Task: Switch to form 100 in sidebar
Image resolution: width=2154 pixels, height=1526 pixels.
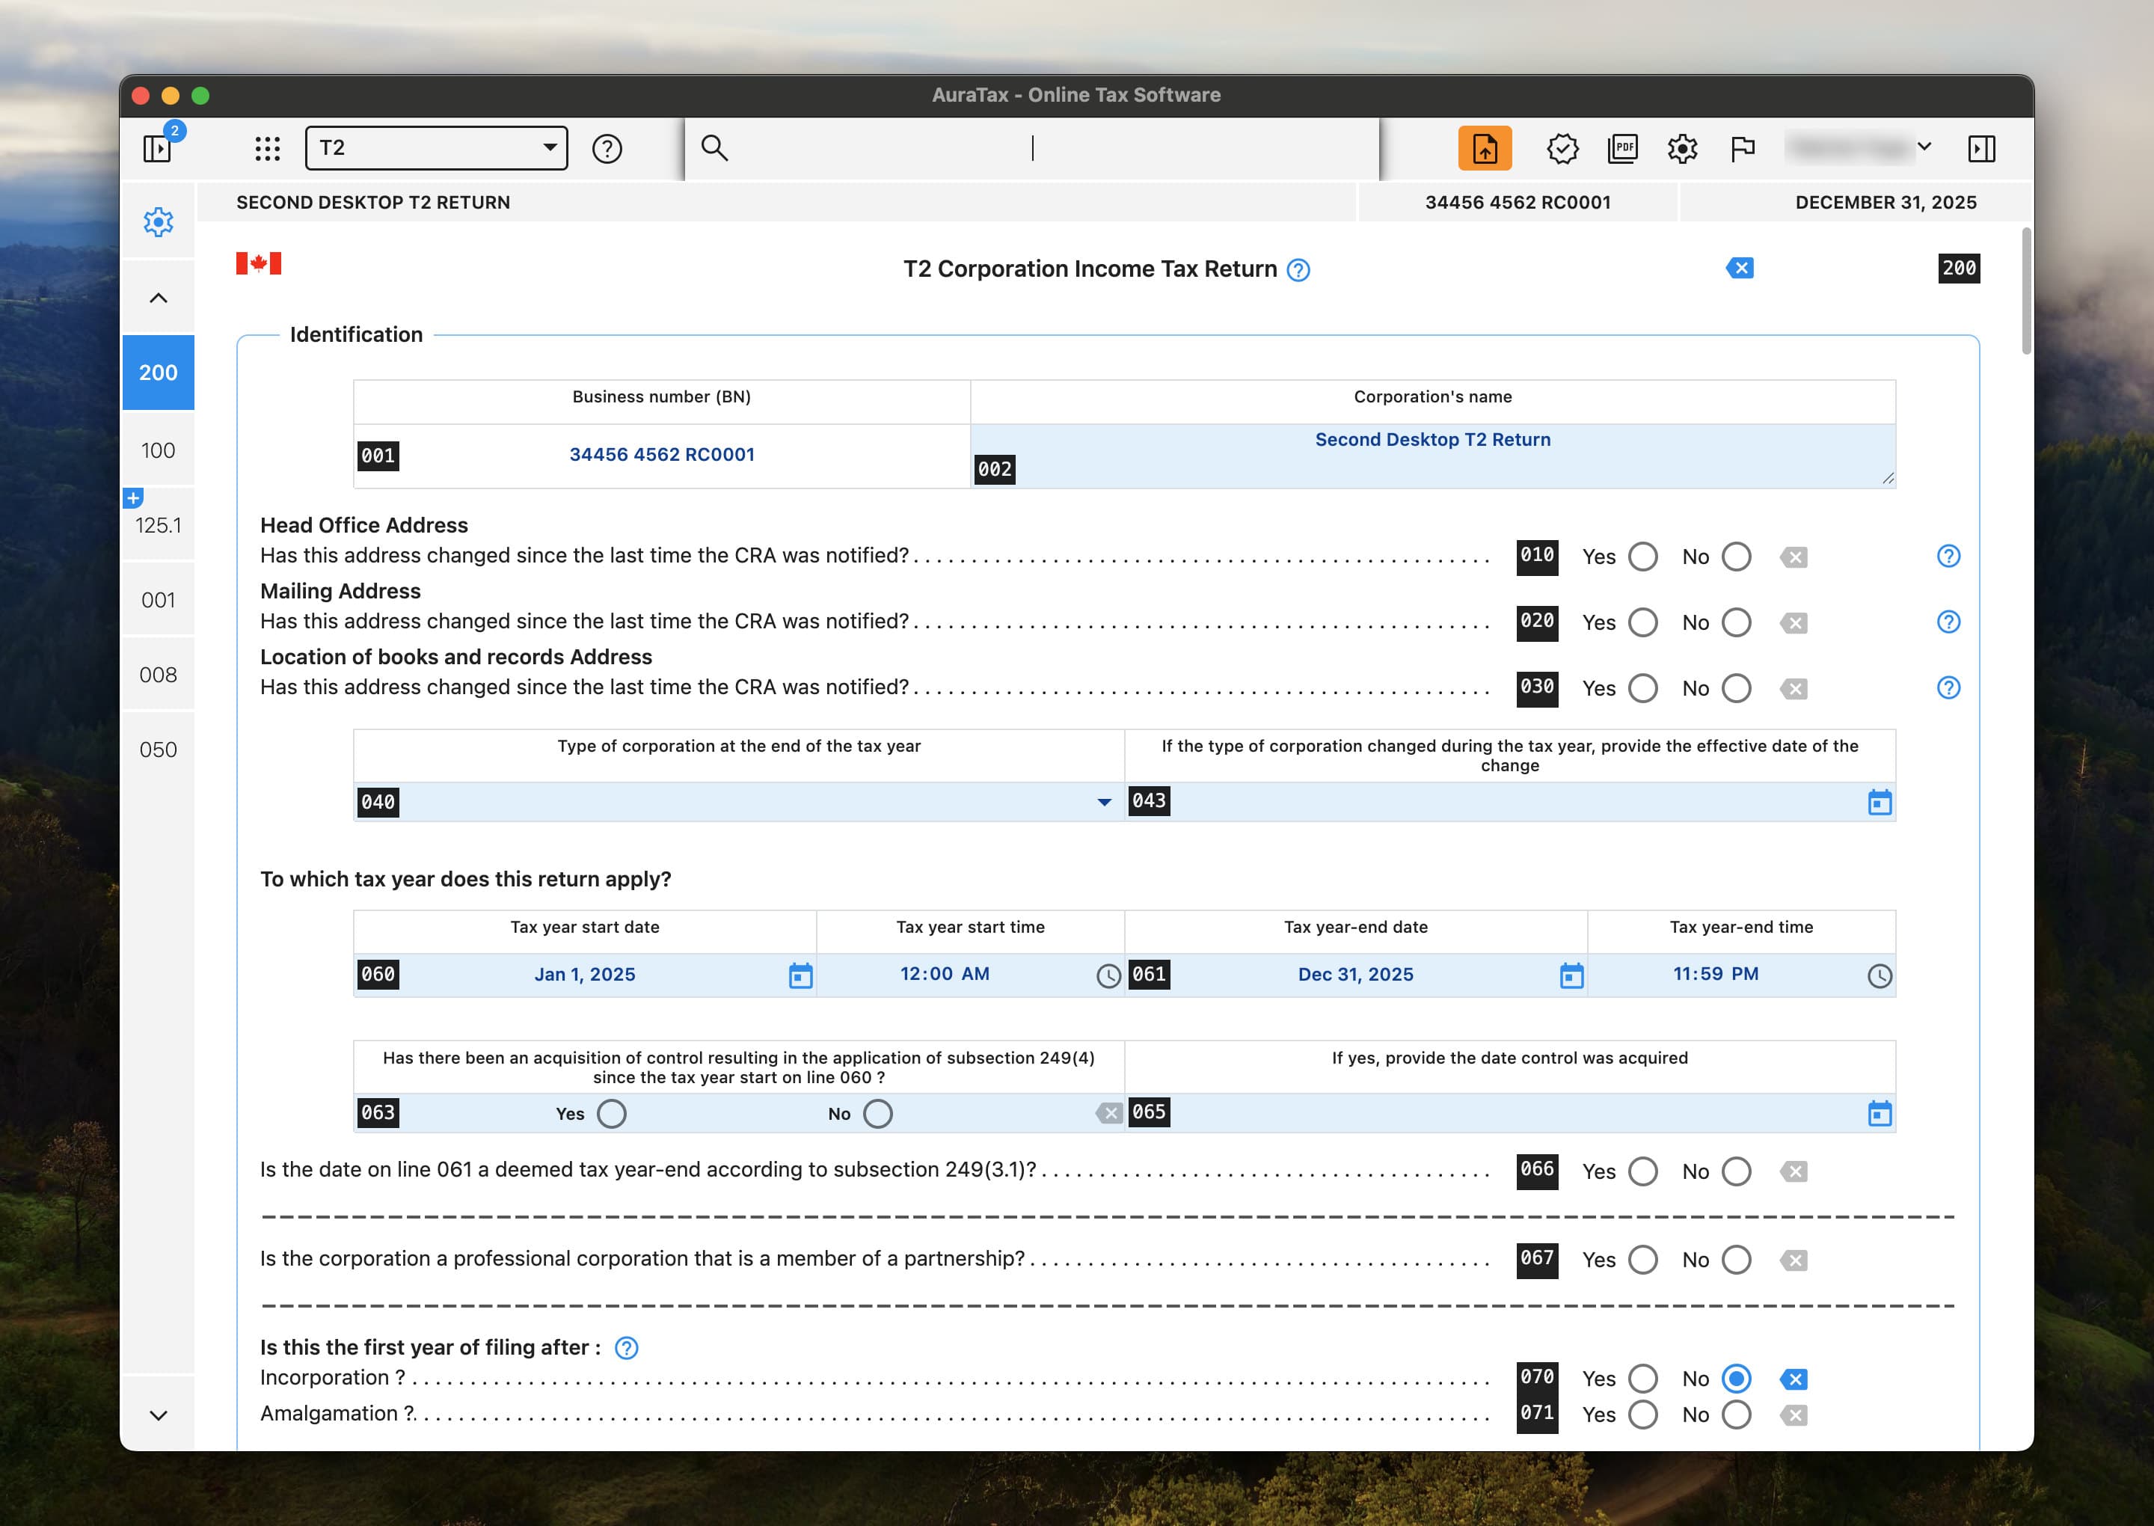Action: tap(158, 450)
